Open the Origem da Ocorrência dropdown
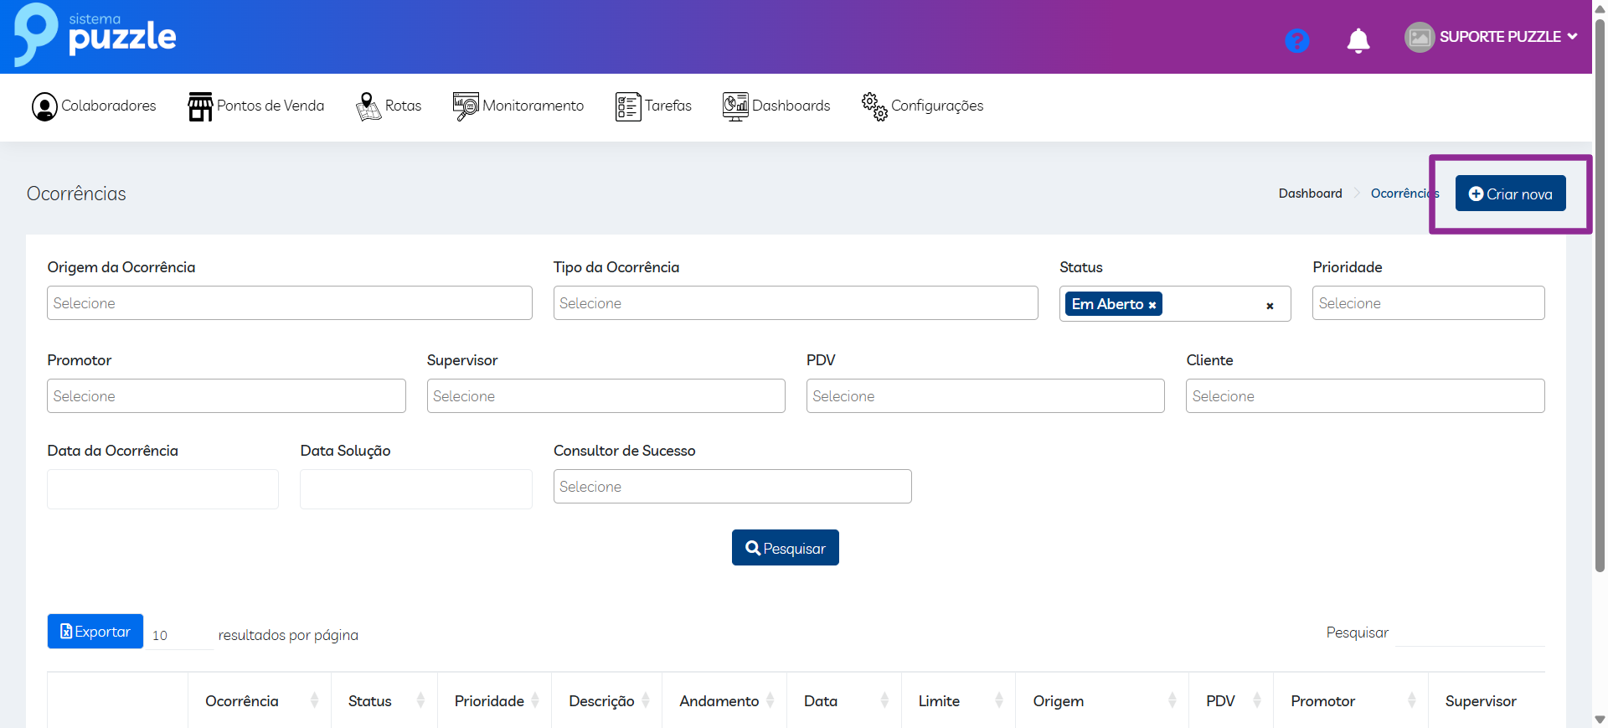 pyautogui.click(x=289, y=303)
